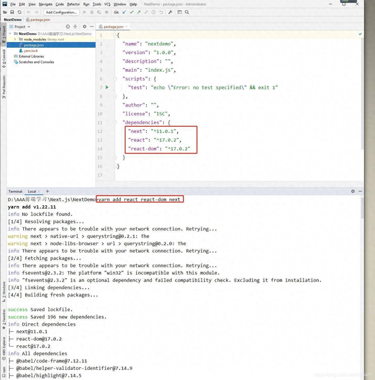Select yarn.lock in project tree

[31, 51]
